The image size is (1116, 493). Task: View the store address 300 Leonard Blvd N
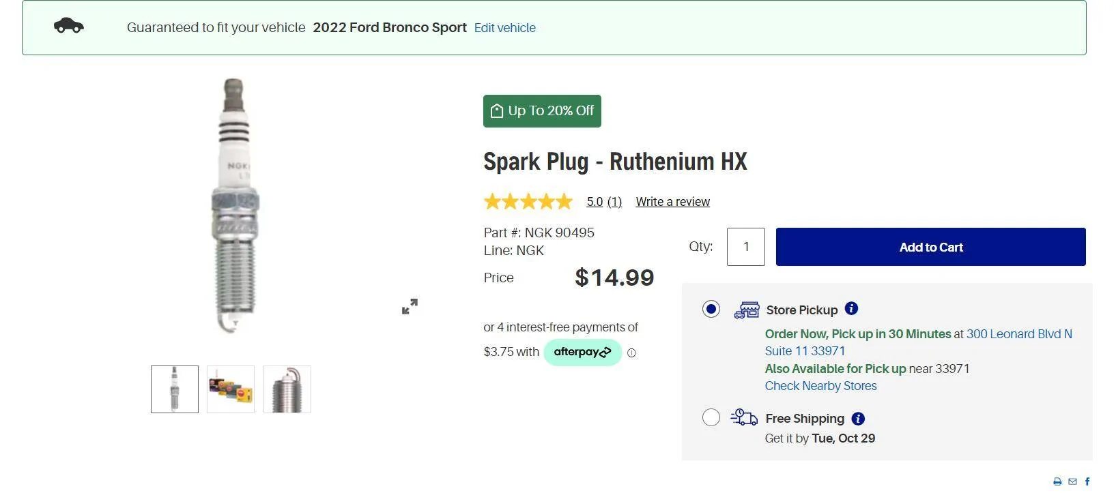tap(1019, 334)
